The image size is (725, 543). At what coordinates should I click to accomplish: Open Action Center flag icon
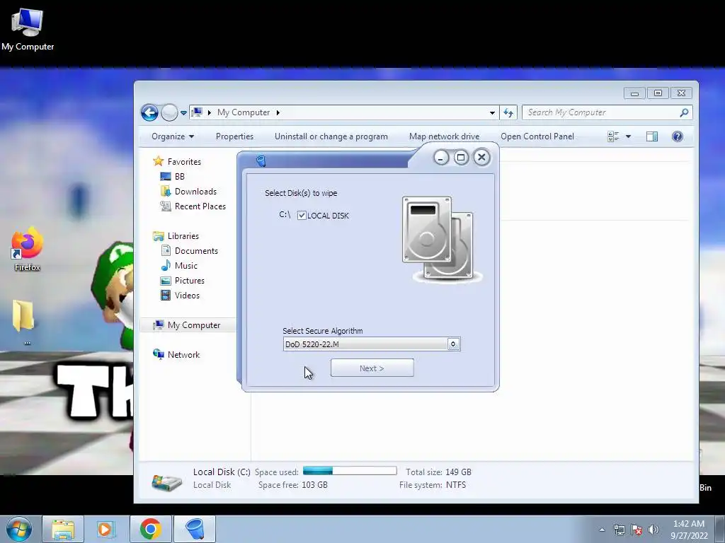(x=636, y=530)
